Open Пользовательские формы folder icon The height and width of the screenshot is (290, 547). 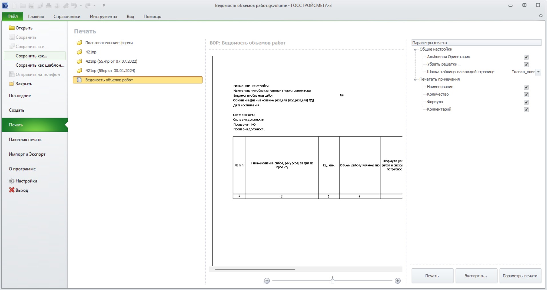(x=79, y=43)
